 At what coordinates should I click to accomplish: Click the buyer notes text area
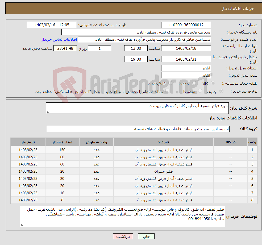(x=122, y=216)
